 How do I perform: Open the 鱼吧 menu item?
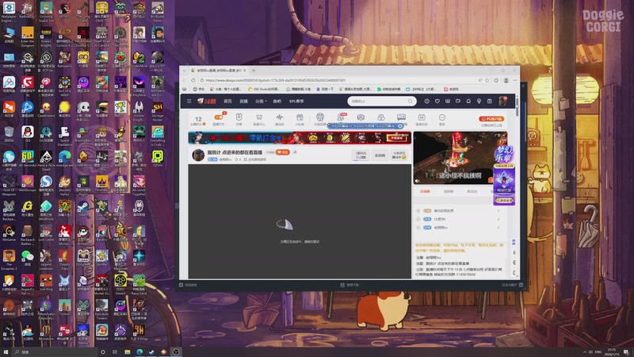coord(277,102)
